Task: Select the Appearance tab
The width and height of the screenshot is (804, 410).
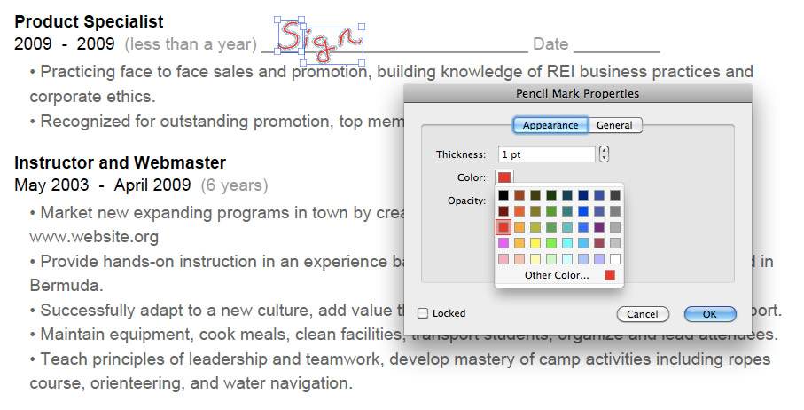Action: 550,125
